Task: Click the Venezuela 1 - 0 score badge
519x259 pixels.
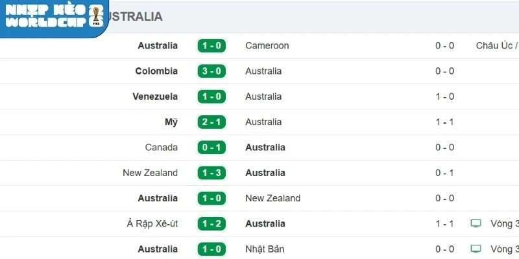Action: [211, 96]
